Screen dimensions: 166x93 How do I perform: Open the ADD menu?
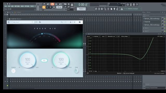click(x=12, y=6)
